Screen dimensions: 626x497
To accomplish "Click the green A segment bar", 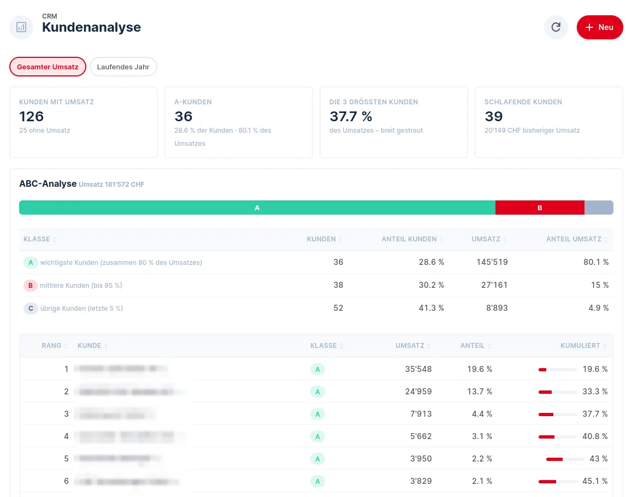I will point(257,208).
